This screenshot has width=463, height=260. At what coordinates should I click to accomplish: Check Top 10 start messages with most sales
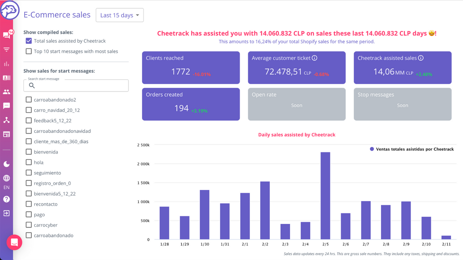pyautogui.click(x=29, y=51)
